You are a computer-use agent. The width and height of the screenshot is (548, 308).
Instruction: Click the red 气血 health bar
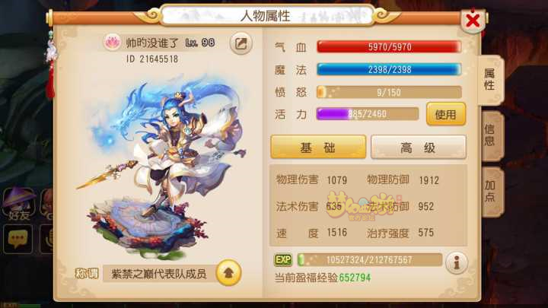tap(389, 47)
